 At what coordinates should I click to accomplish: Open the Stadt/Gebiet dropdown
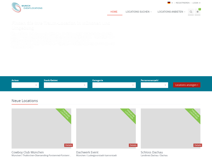coord(65,85)
